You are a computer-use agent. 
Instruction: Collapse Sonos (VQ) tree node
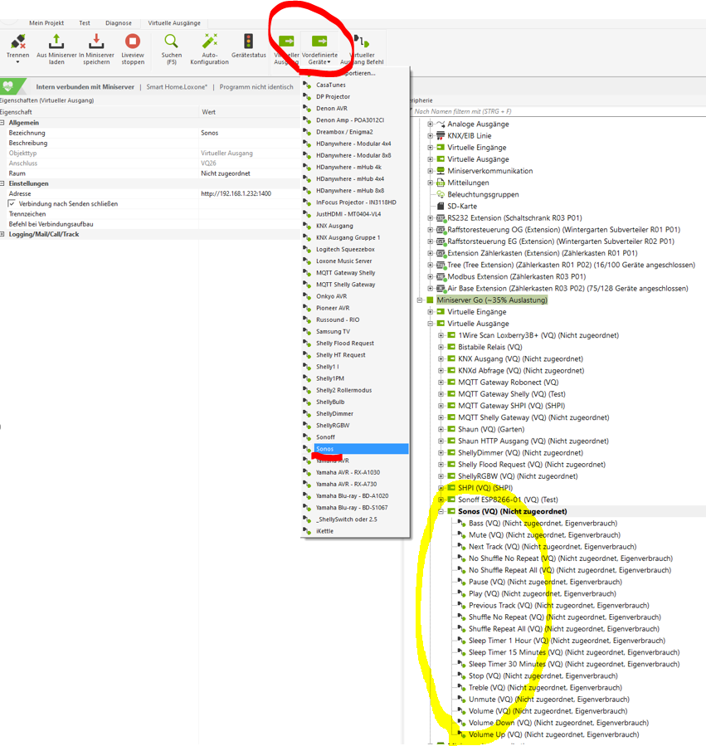click(x=441, y=511)
